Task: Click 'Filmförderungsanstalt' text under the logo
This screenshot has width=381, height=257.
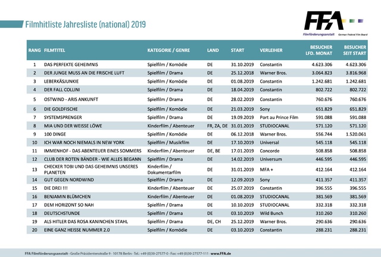Action: tap(318, 35)
